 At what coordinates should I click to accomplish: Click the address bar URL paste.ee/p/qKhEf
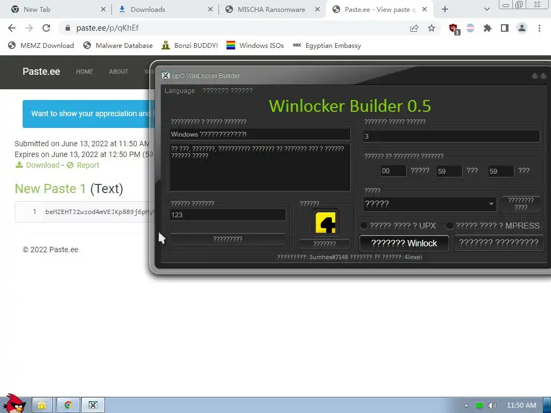(x=108, y=28)
